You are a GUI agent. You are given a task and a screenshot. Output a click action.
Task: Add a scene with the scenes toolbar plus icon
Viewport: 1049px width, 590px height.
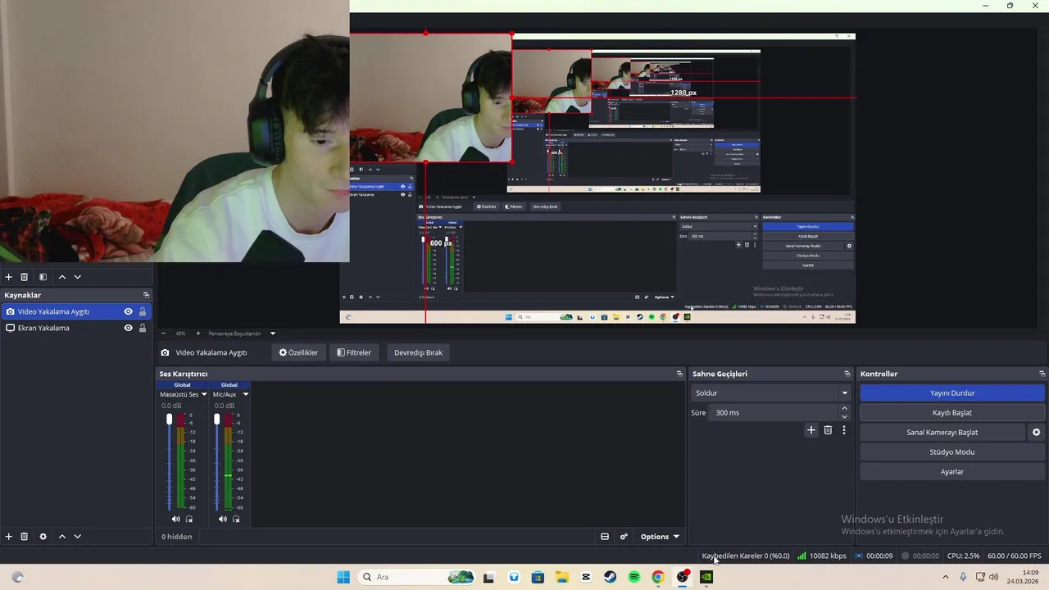[9, 277]
